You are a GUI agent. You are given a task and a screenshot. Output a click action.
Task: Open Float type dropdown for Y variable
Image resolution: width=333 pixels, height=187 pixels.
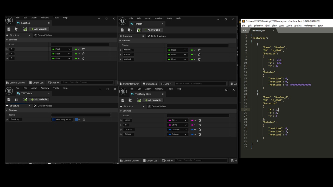(61, 54)
